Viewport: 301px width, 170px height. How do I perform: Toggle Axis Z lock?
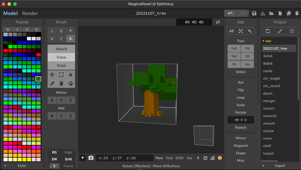(x=70, y=116)
